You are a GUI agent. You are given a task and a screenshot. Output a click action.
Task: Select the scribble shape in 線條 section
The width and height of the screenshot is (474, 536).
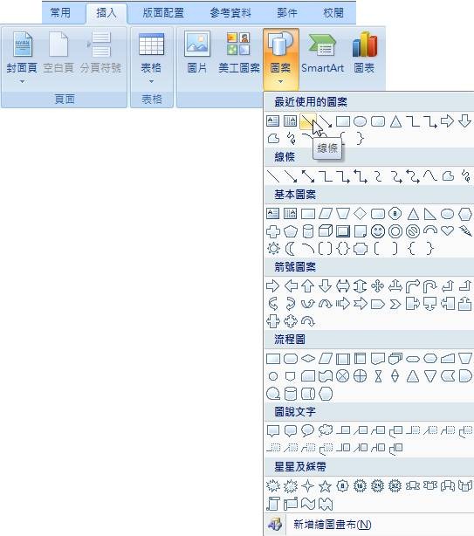(x=465, y=176)
